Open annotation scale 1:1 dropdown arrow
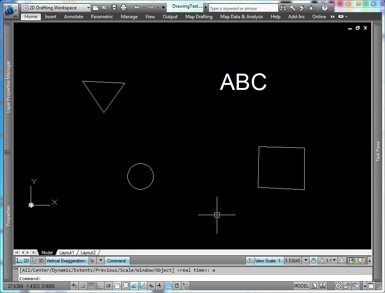Viewport: 385px width, 293px height. pos(334,260)
